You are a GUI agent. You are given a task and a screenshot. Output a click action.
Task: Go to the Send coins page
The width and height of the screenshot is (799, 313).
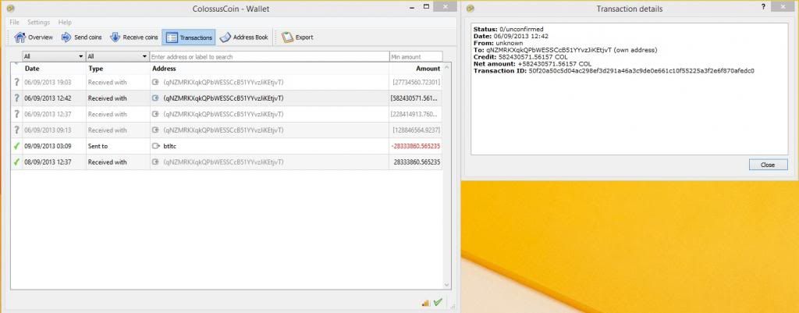(81, 37)
